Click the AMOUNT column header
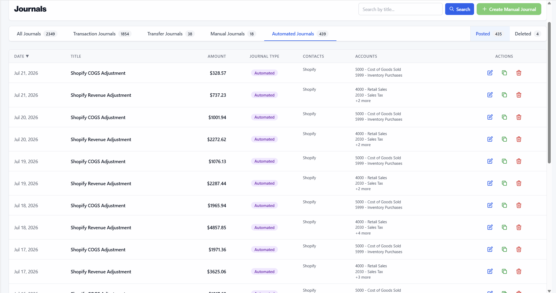 217,56
